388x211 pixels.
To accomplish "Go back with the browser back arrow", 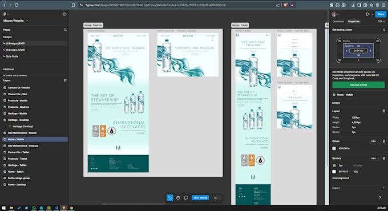I will (x=4, y=5).
